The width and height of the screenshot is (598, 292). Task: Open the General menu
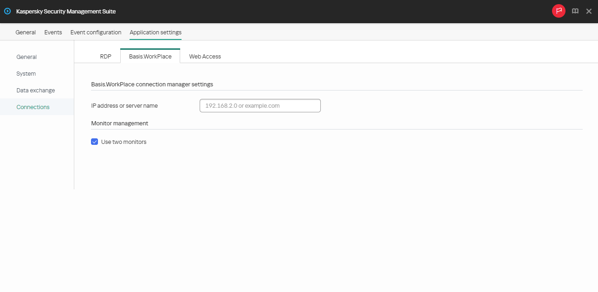(26, 32)
